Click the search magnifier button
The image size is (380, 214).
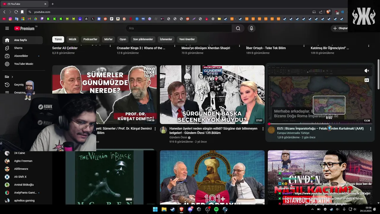pyautogui.click(x=238, y=28)
